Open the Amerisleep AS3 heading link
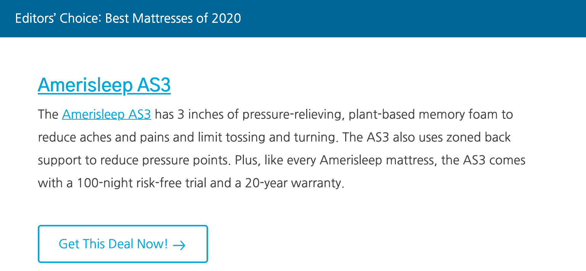 (x=104, y=85)
